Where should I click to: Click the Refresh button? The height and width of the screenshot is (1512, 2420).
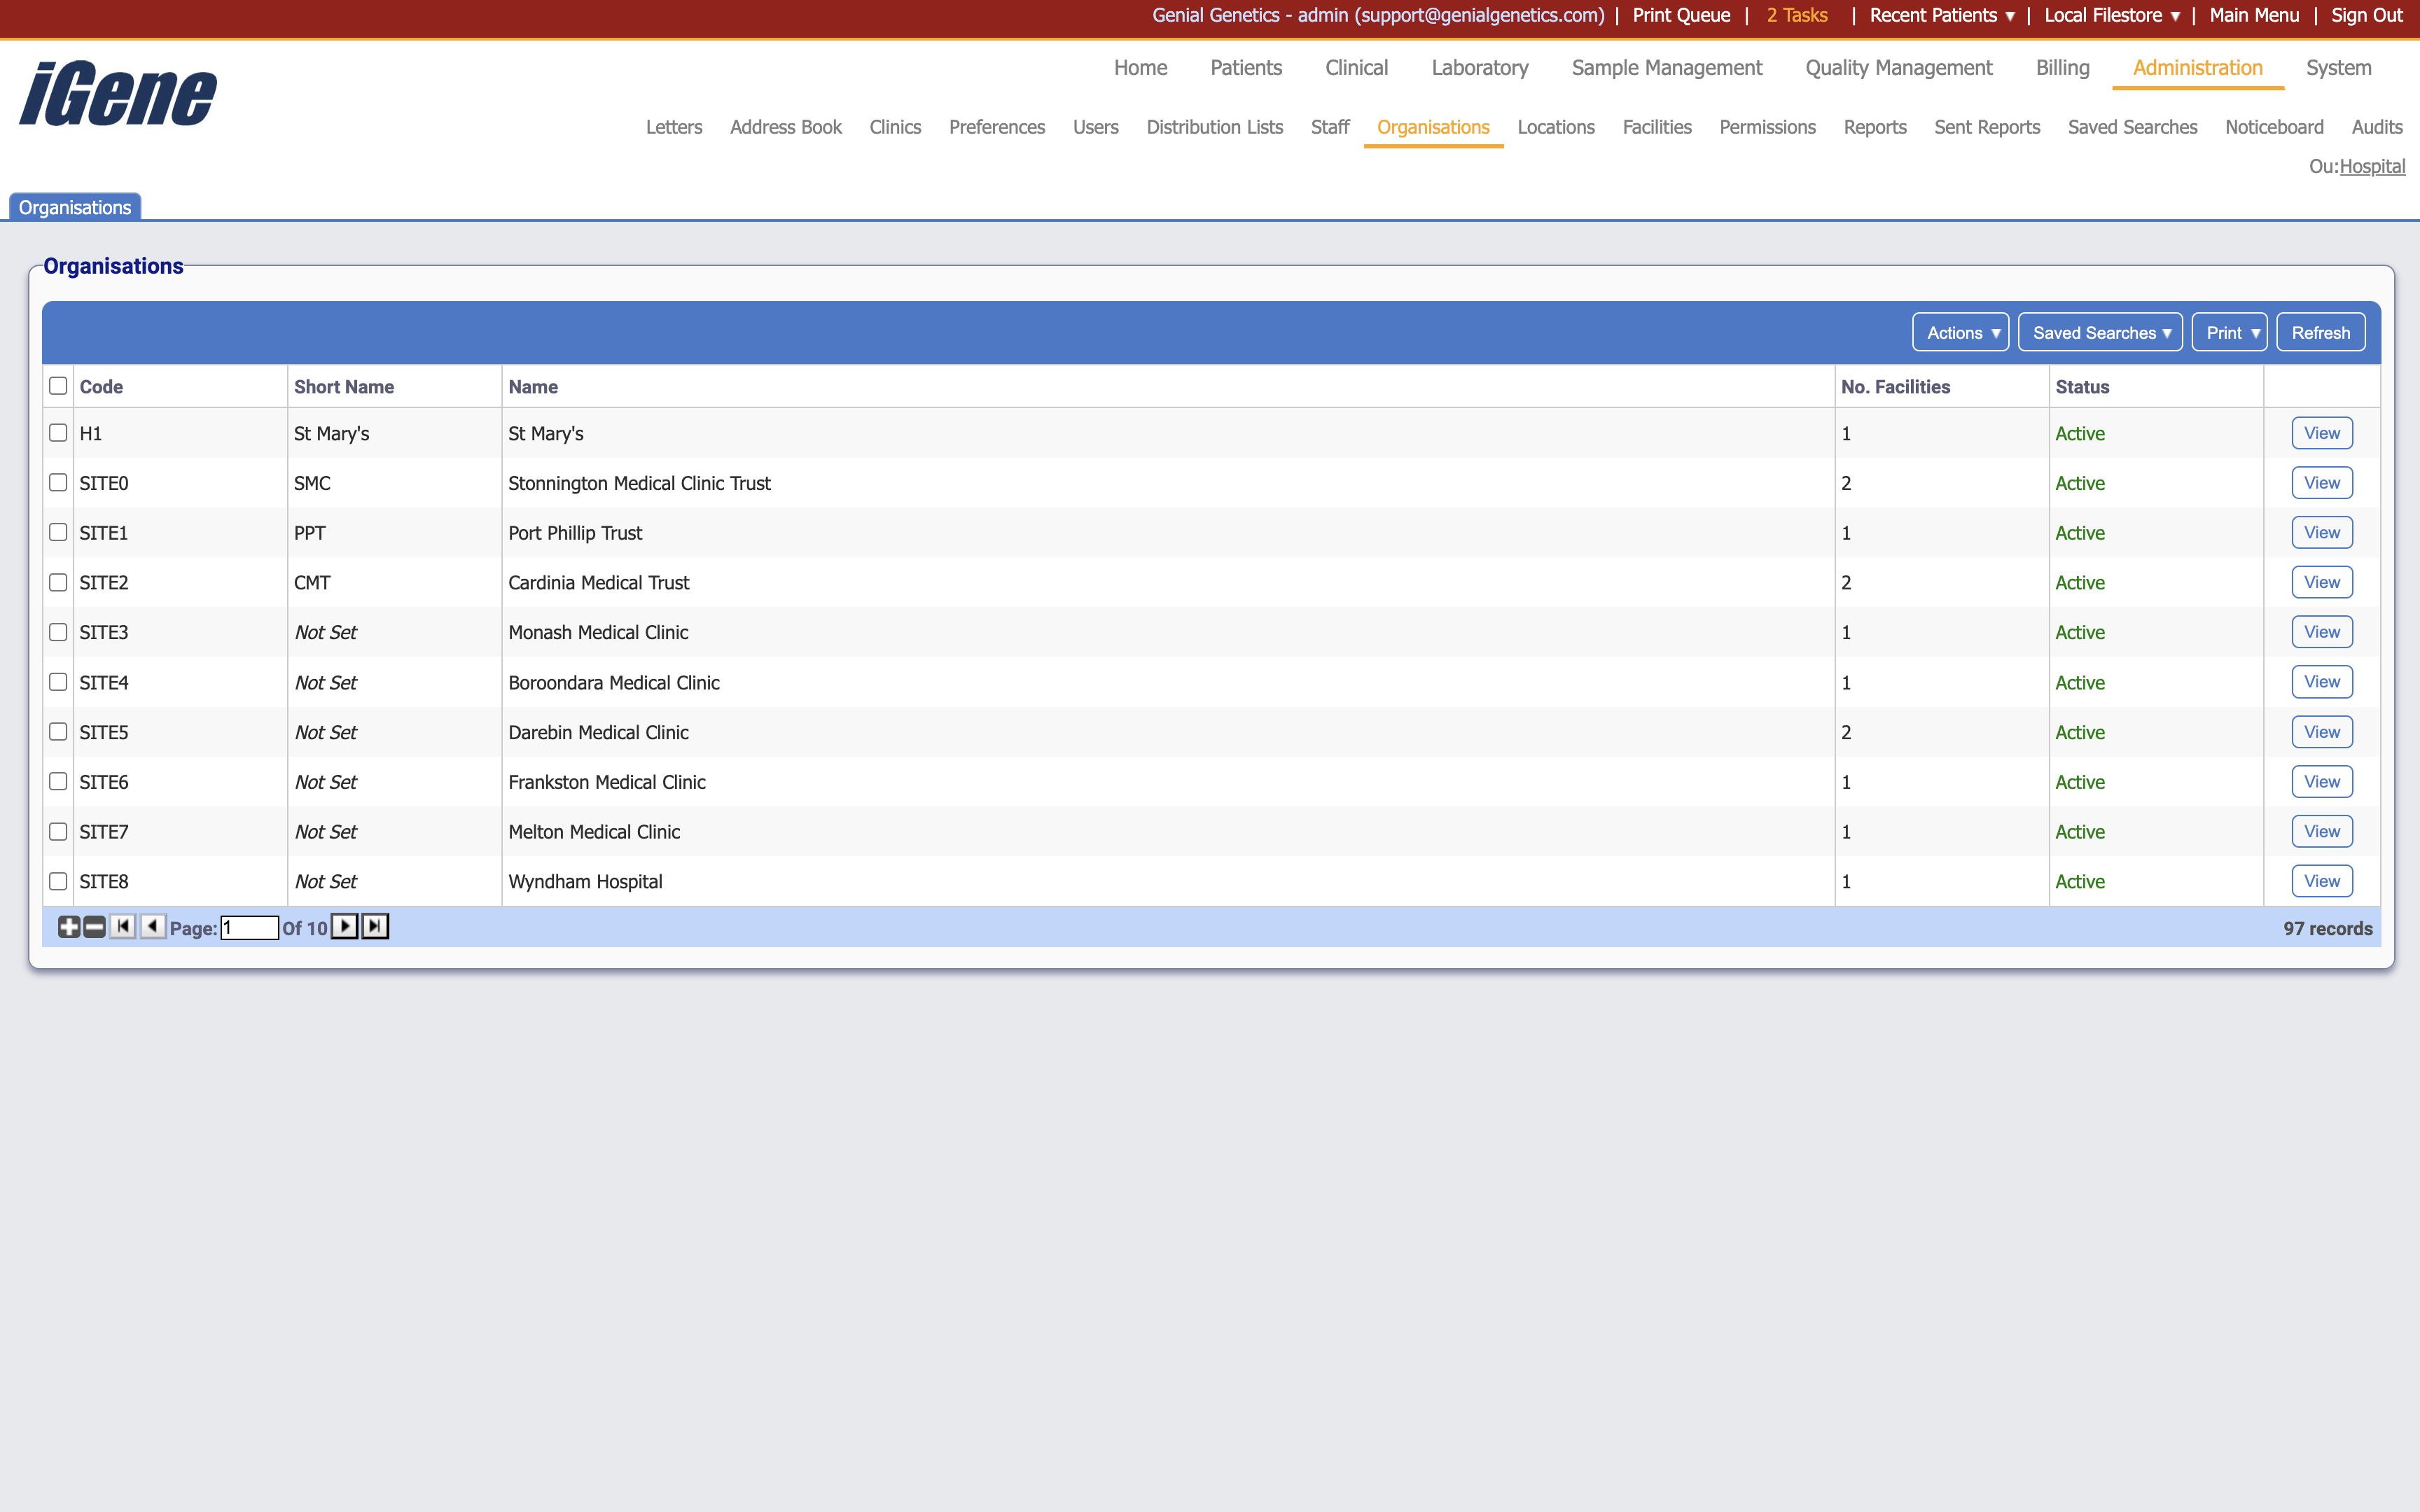click(x=2320, y=332)
